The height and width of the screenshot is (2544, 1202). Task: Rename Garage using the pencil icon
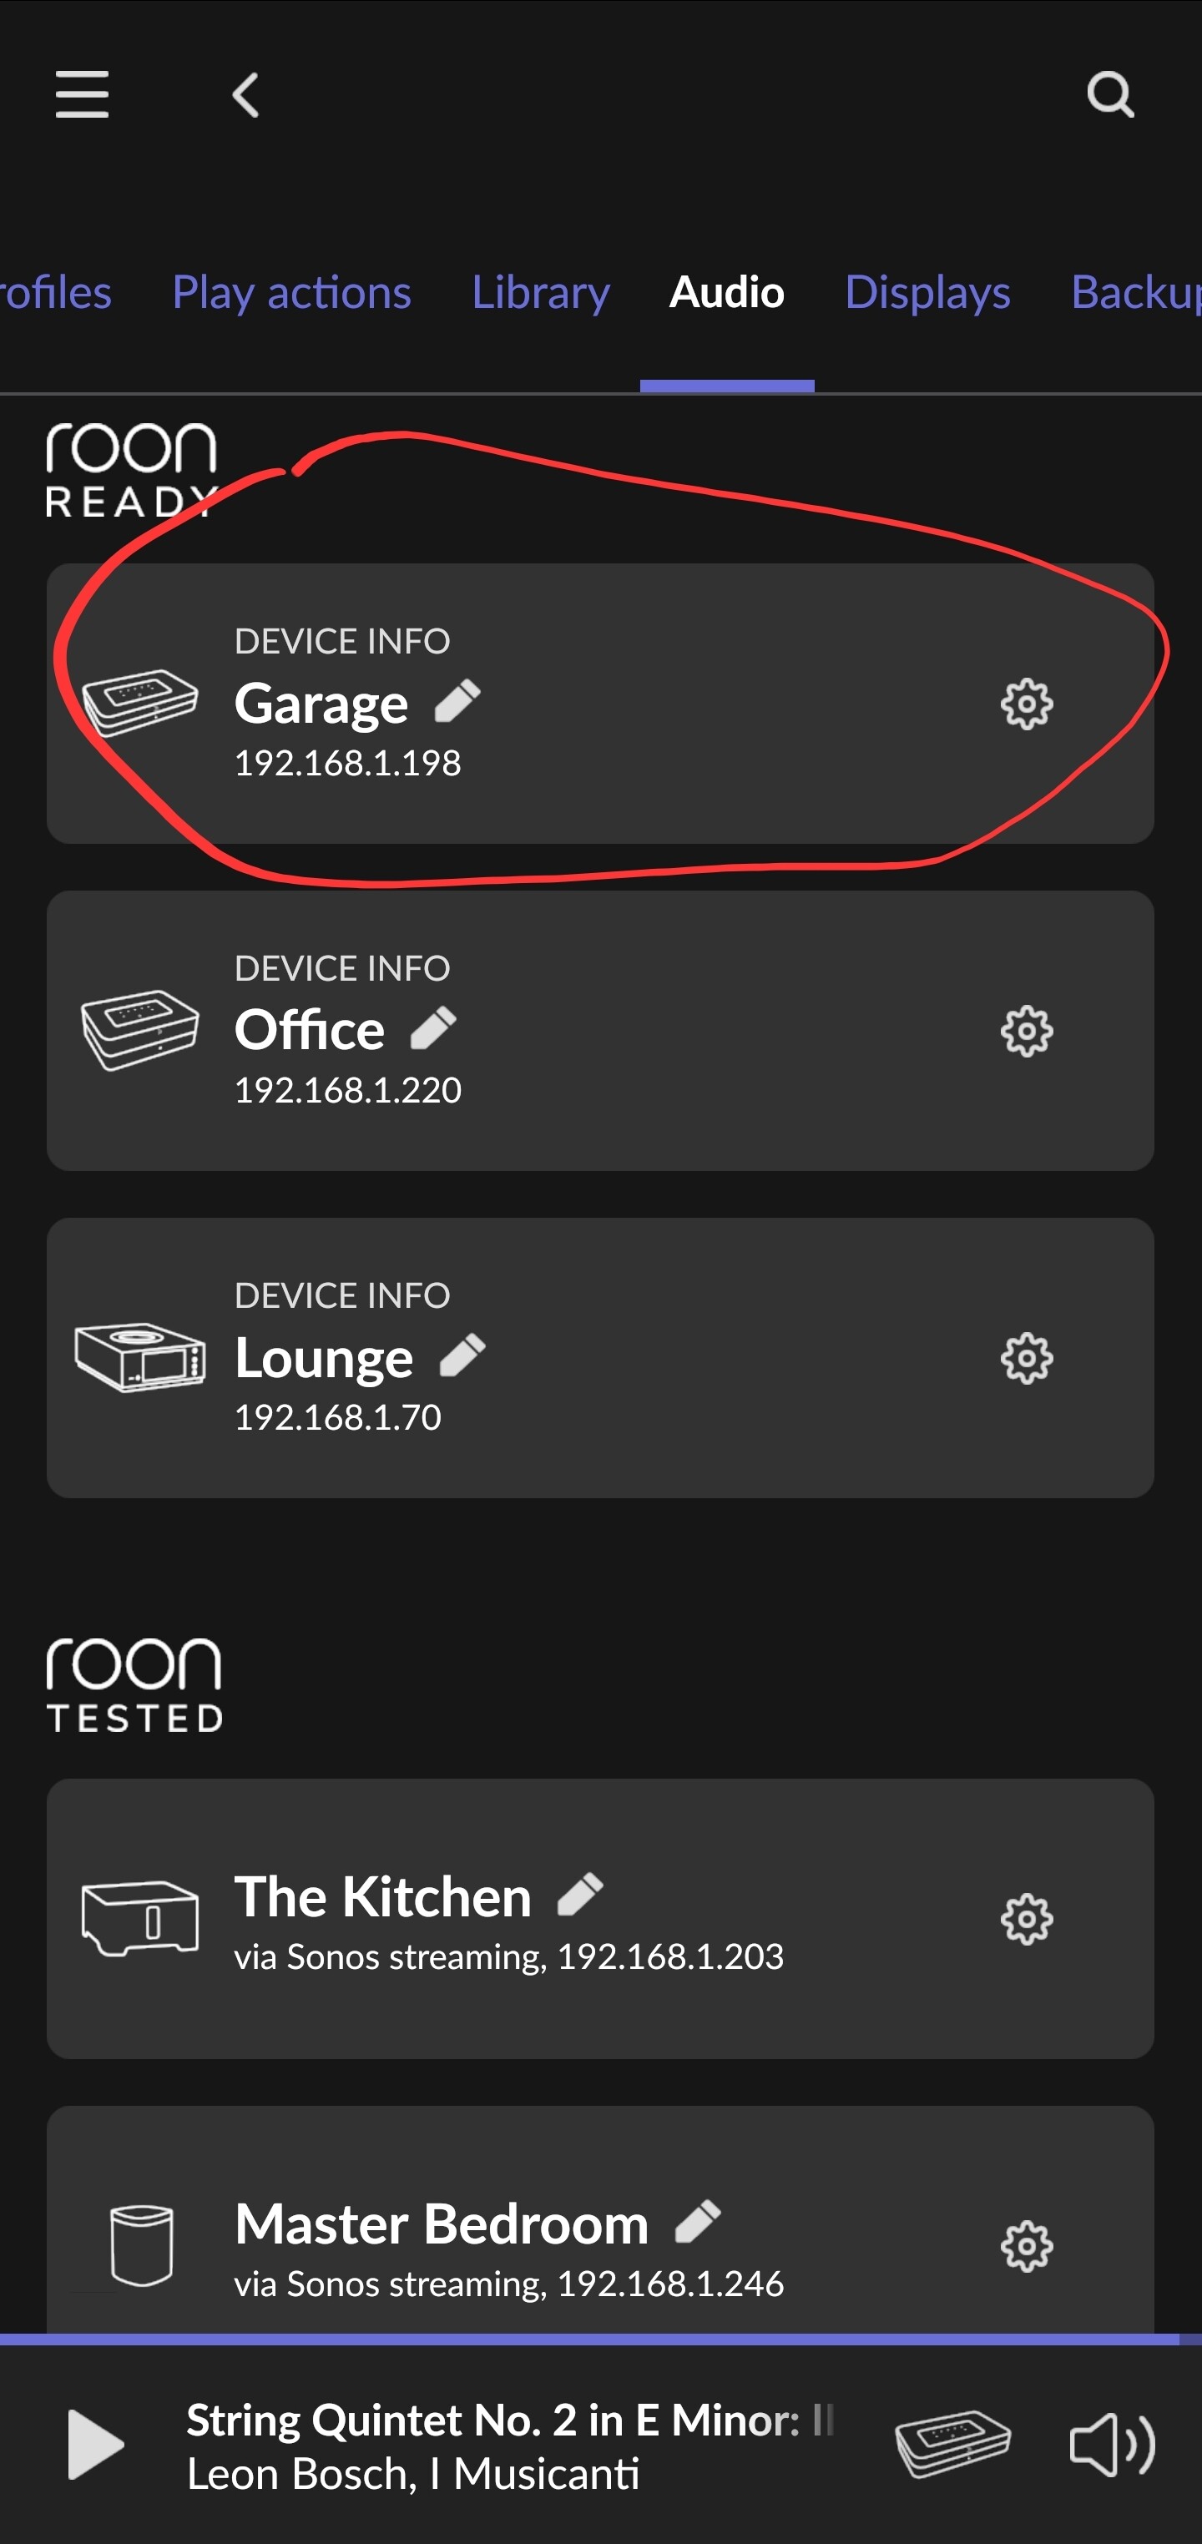click(x=458, y=701)
